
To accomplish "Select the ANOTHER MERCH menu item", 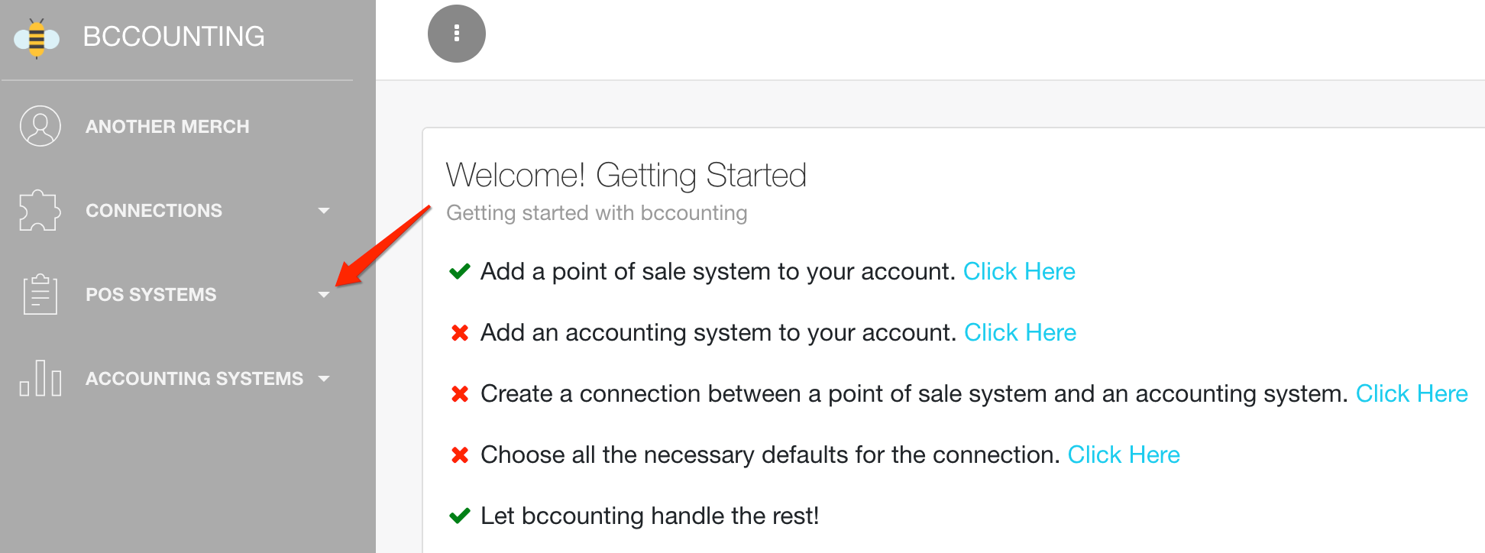I will tap(167, 127).
